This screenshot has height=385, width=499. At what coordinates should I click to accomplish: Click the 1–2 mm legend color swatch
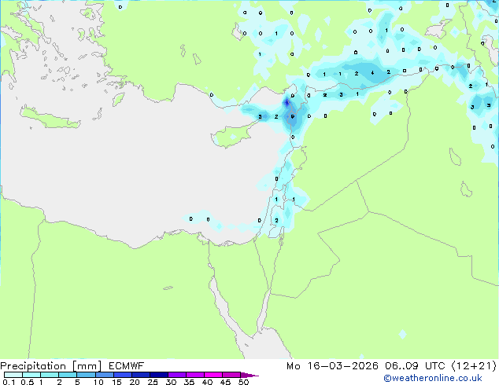[x=50, y=375]
